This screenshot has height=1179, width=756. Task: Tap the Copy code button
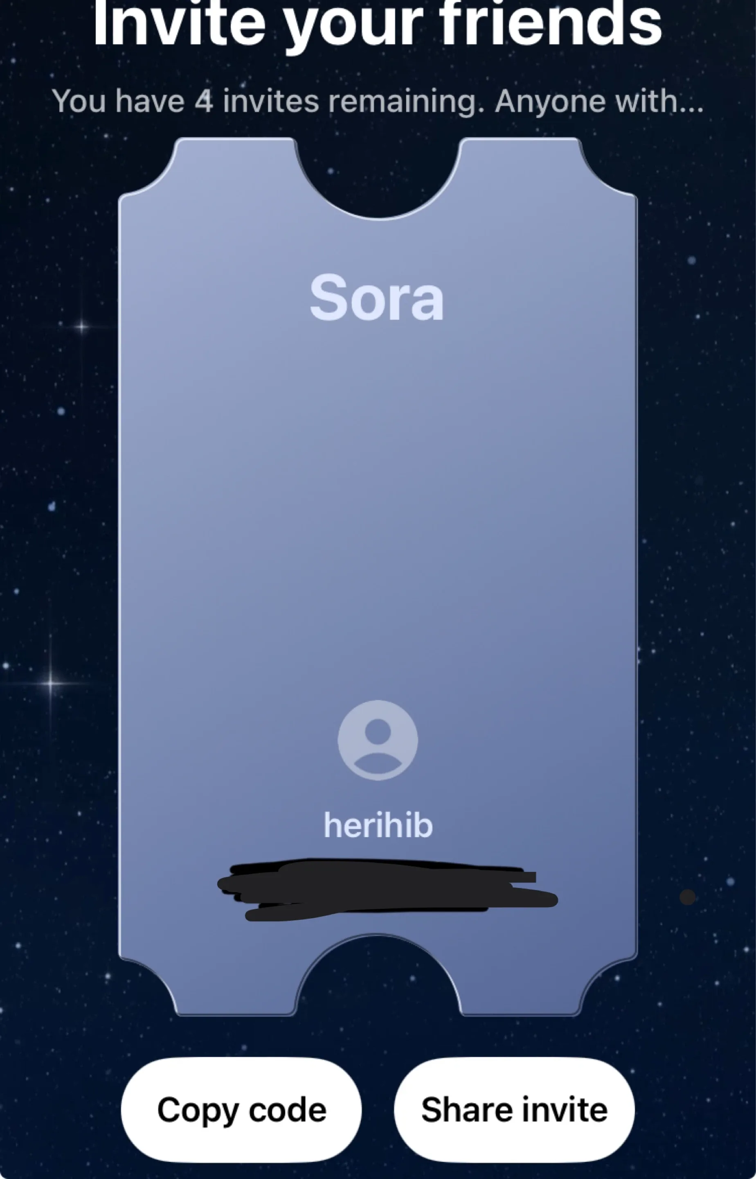(x=241, y=1110)
